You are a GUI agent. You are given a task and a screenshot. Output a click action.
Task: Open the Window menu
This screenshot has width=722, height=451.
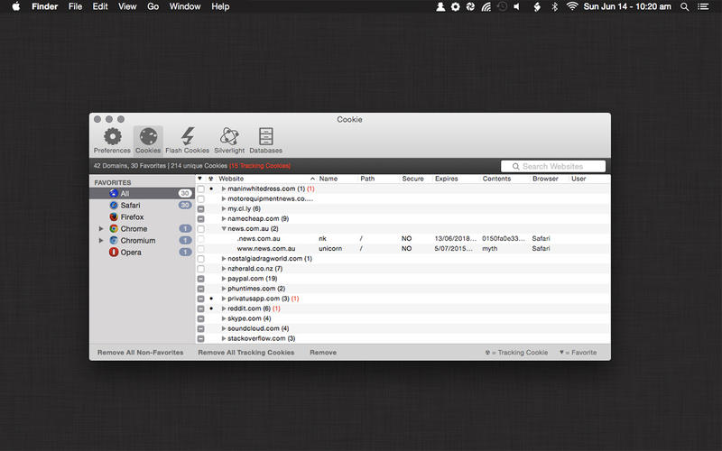tap(185, 7)
